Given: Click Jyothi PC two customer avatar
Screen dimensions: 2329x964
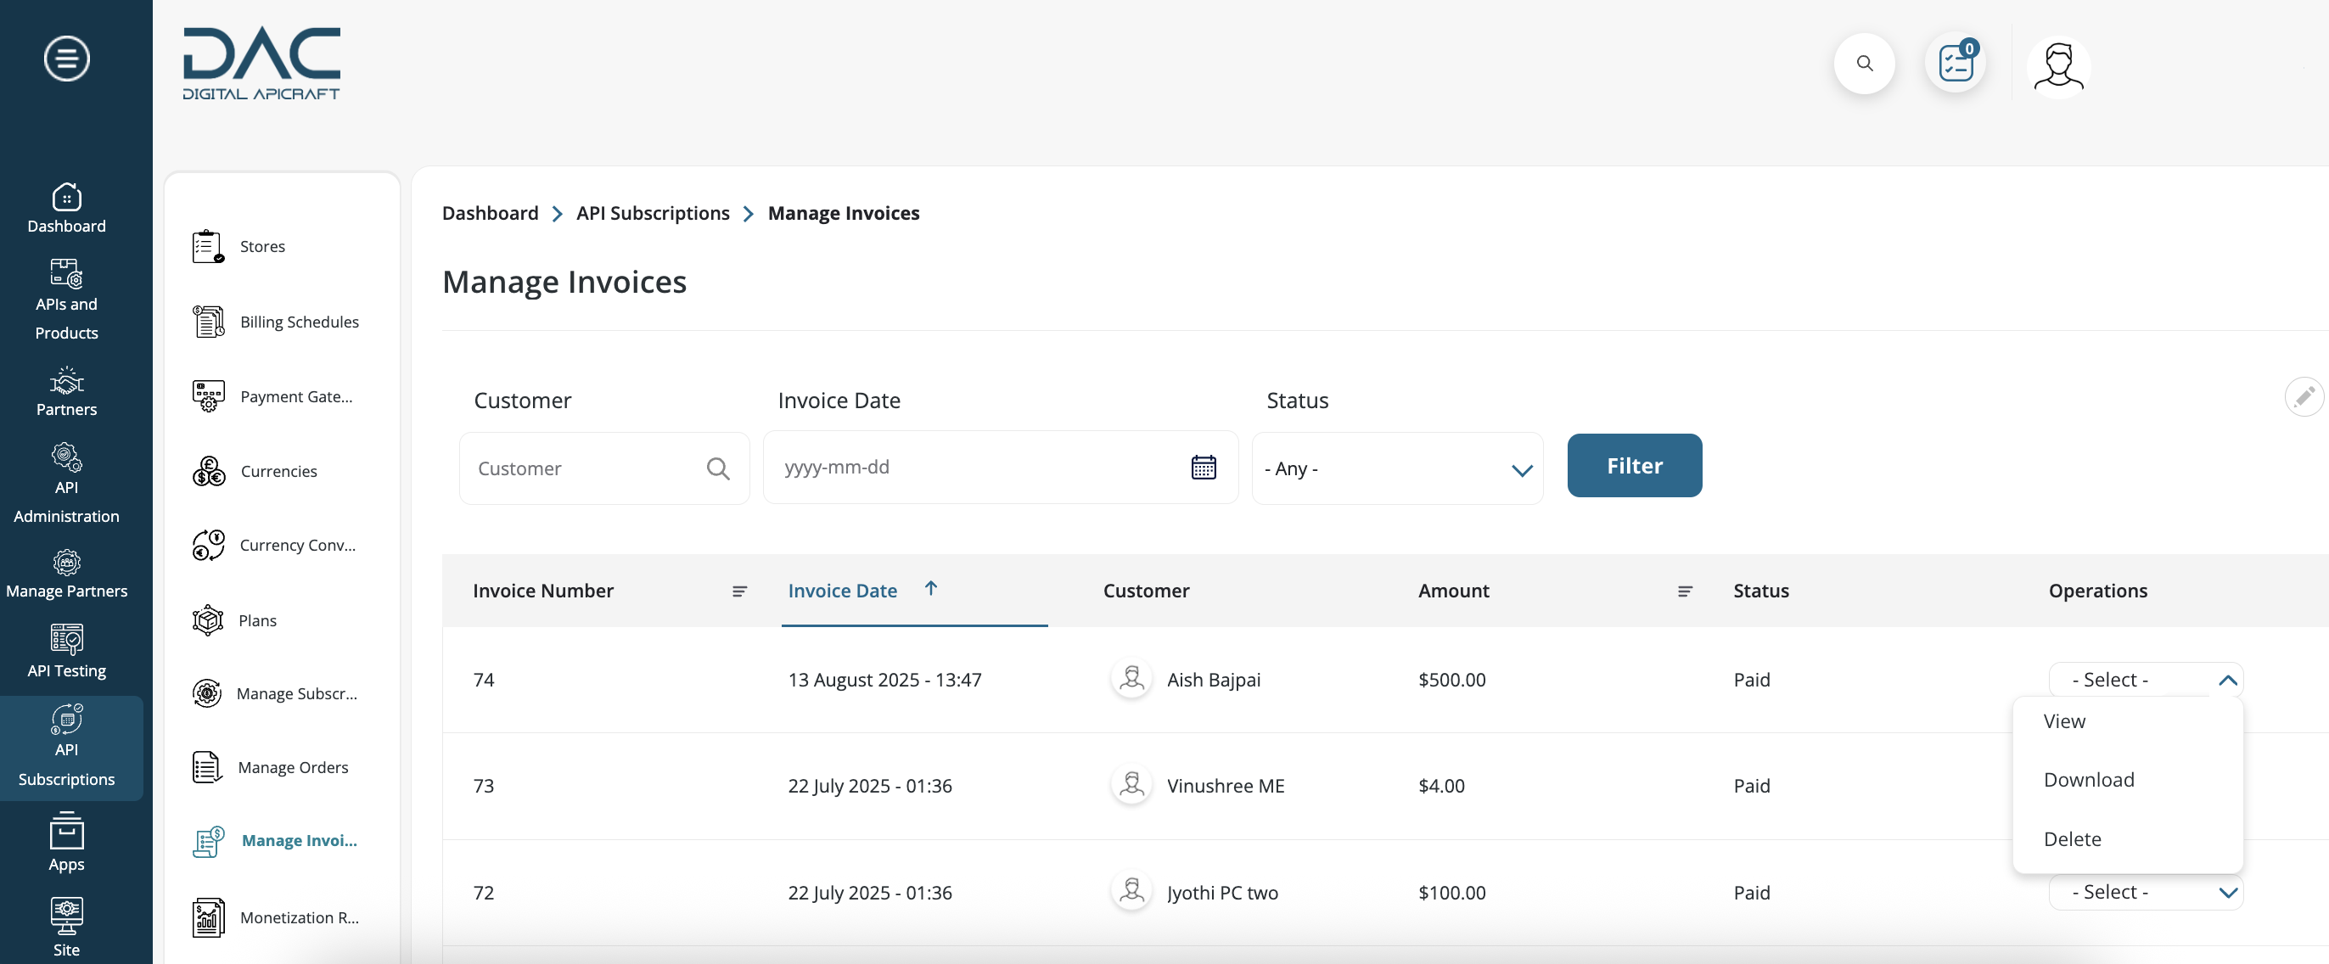Looking at the screenshot, I should (x=1131, y=891).
